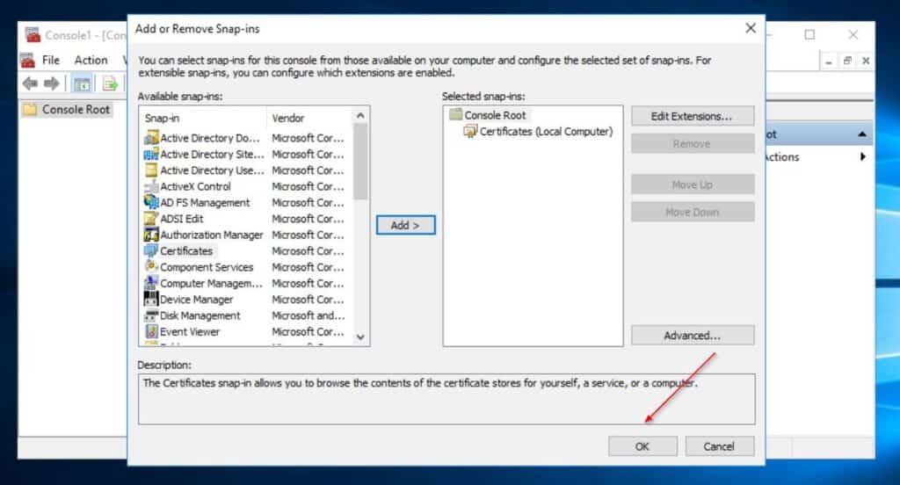
Task: Click the scroll up arrow of snap-in list
Action: (x=360, y=115)
